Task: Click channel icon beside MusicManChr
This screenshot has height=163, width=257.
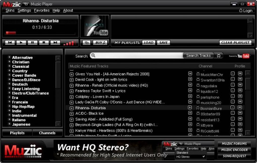Action: (x=198, y=74)
